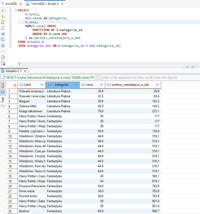Select the ksiazki(+) 1 results tab
This screenshot has width=200, height=214.
tap(14, 71)
